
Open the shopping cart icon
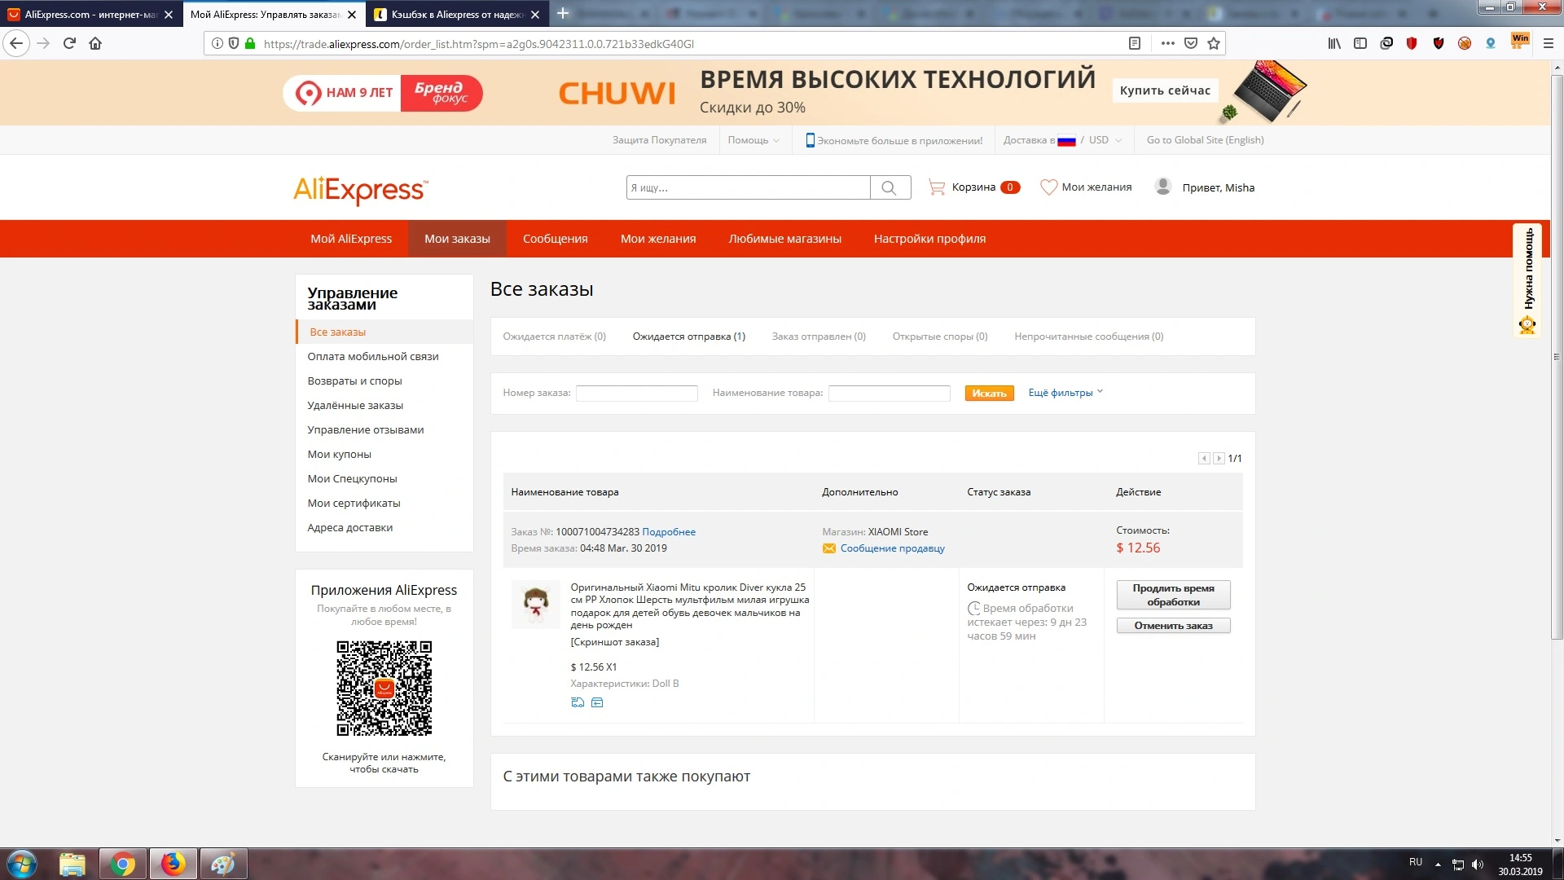(x=937, y=187)
